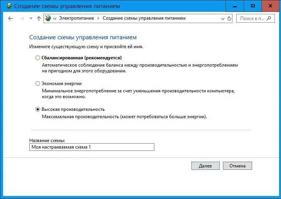
Task: Click the Отмена button
Action: [x=238, y=166]
